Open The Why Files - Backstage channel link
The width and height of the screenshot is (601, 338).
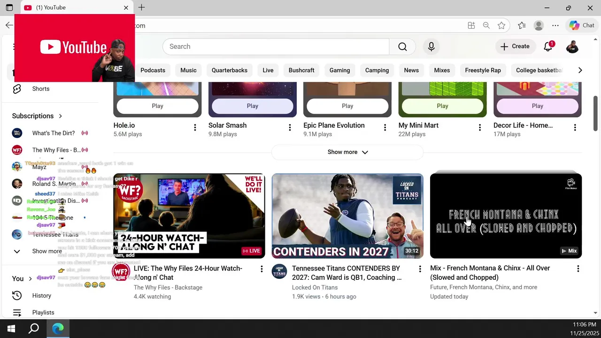(168, 287)
